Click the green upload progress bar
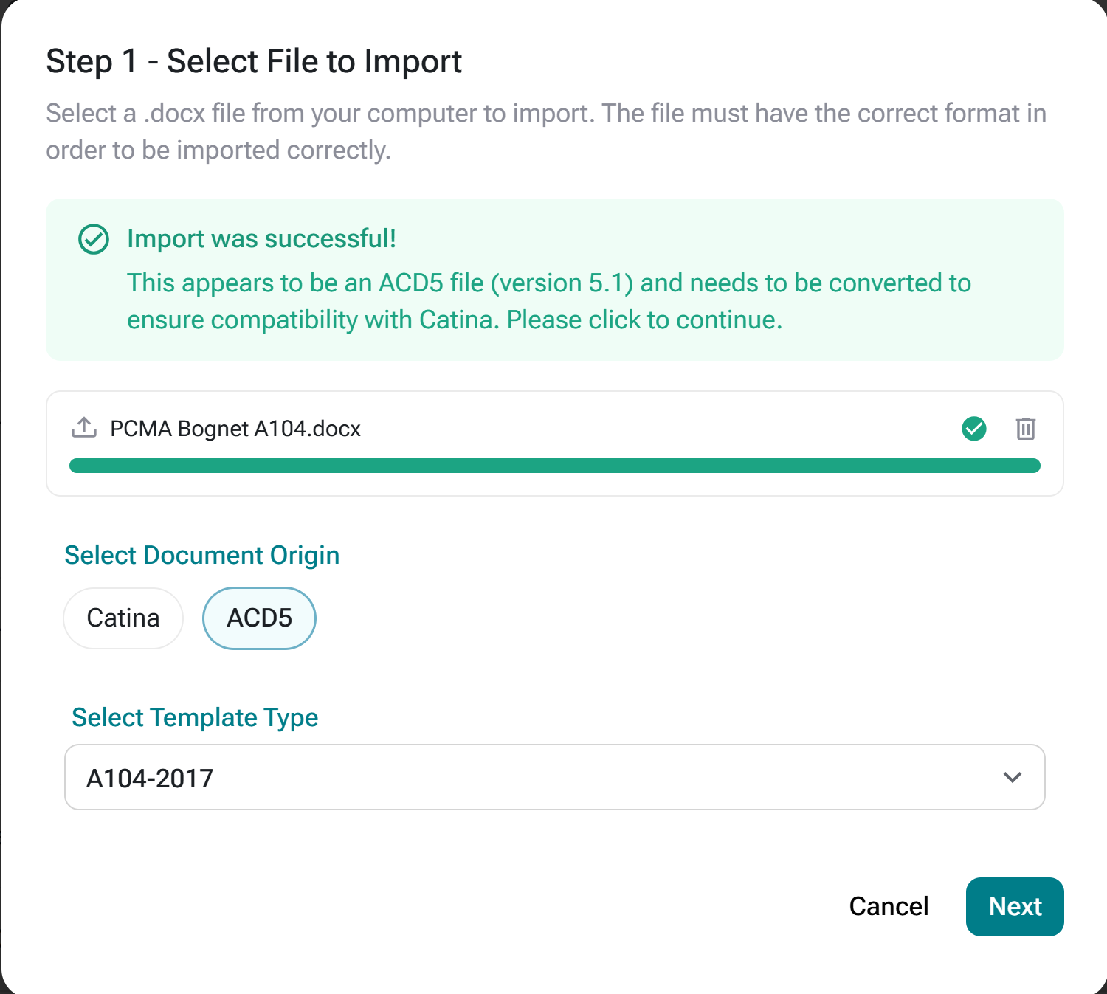The image size is (1107, 994). (555, 466)
